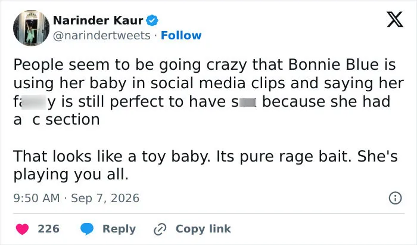The height and width of the screenshot is (245, 417).
Task: Click the blurred word starting the third line
Action: point(34,102)
